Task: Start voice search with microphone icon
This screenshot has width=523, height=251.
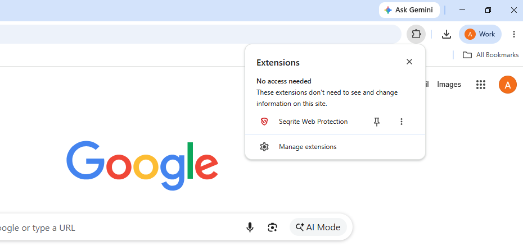Action: tap(250, 227)
